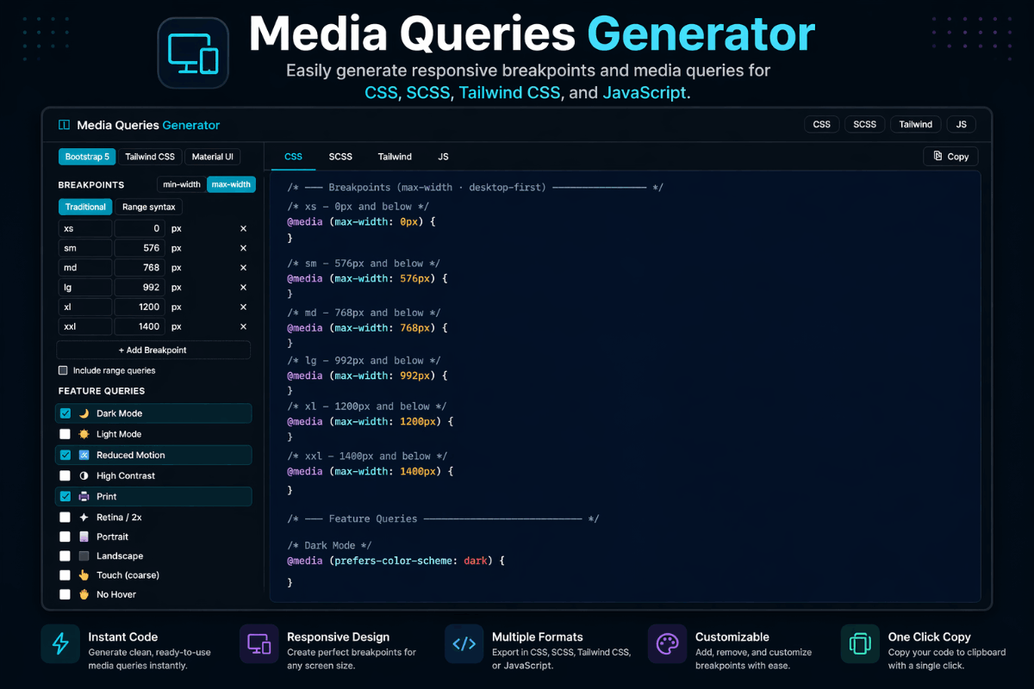
Task: Click the Landscape orientation icon
Action: click(84, 556)
